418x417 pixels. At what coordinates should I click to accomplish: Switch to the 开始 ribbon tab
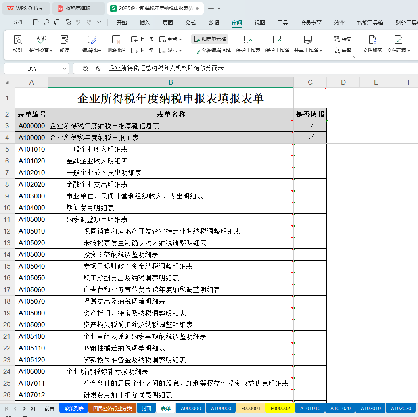click(121, 23)
